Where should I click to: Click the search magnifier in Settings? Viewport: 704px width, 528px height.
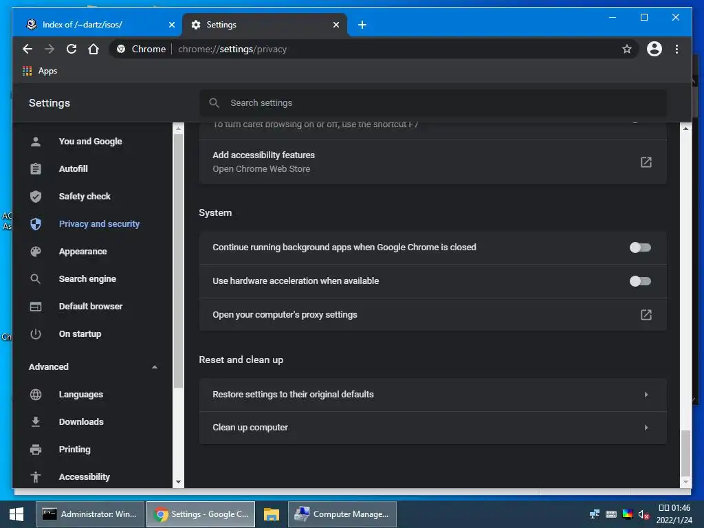214,103
